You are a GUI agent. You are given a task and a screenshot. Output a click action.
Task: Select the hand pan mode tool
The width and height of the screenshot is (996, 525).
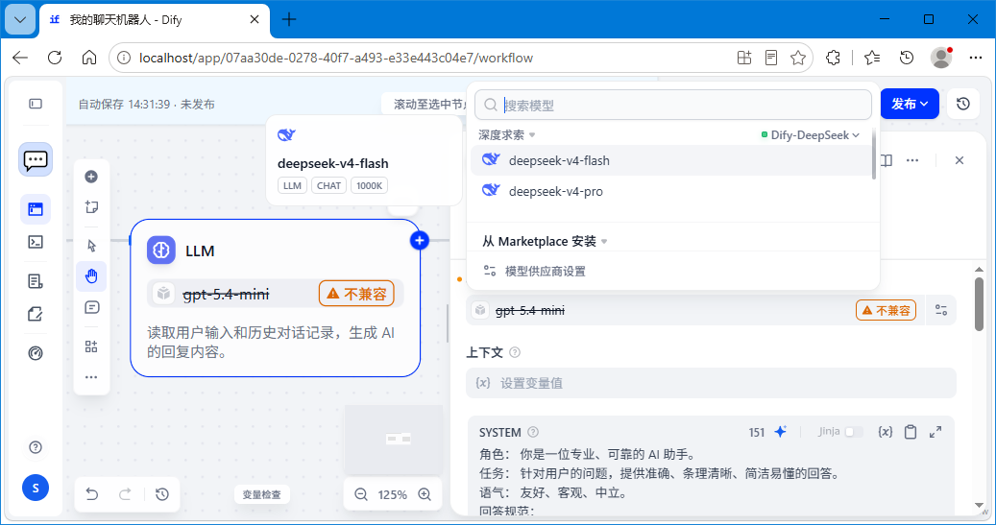click(91, 276)
